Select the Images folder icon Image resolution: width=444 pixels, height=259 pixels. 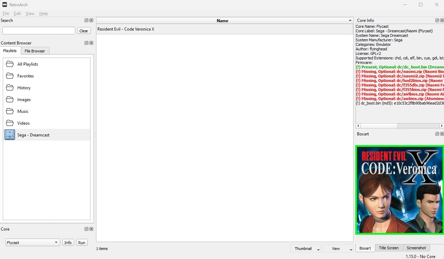(x=10, y=100)
